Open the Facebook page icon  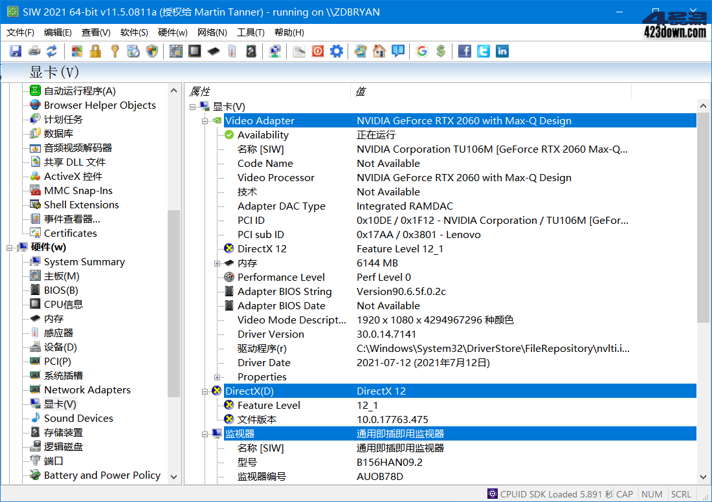tap(465, 51)
